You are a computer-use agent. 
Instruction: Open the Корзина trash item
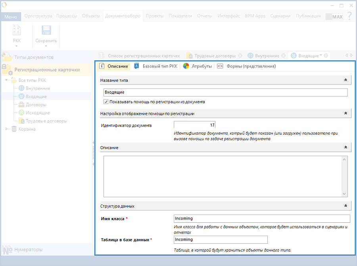pyautogui.click(x=27, y=129)
